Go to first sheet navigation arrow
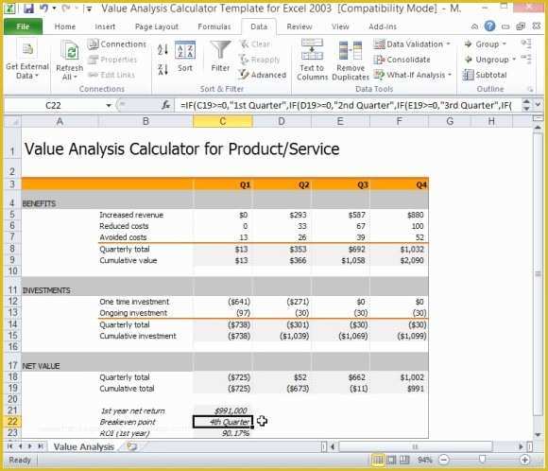 (x=10, y=446)
